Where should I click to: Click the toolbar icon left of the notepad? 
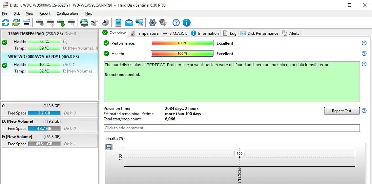click(x=105, y=23)
